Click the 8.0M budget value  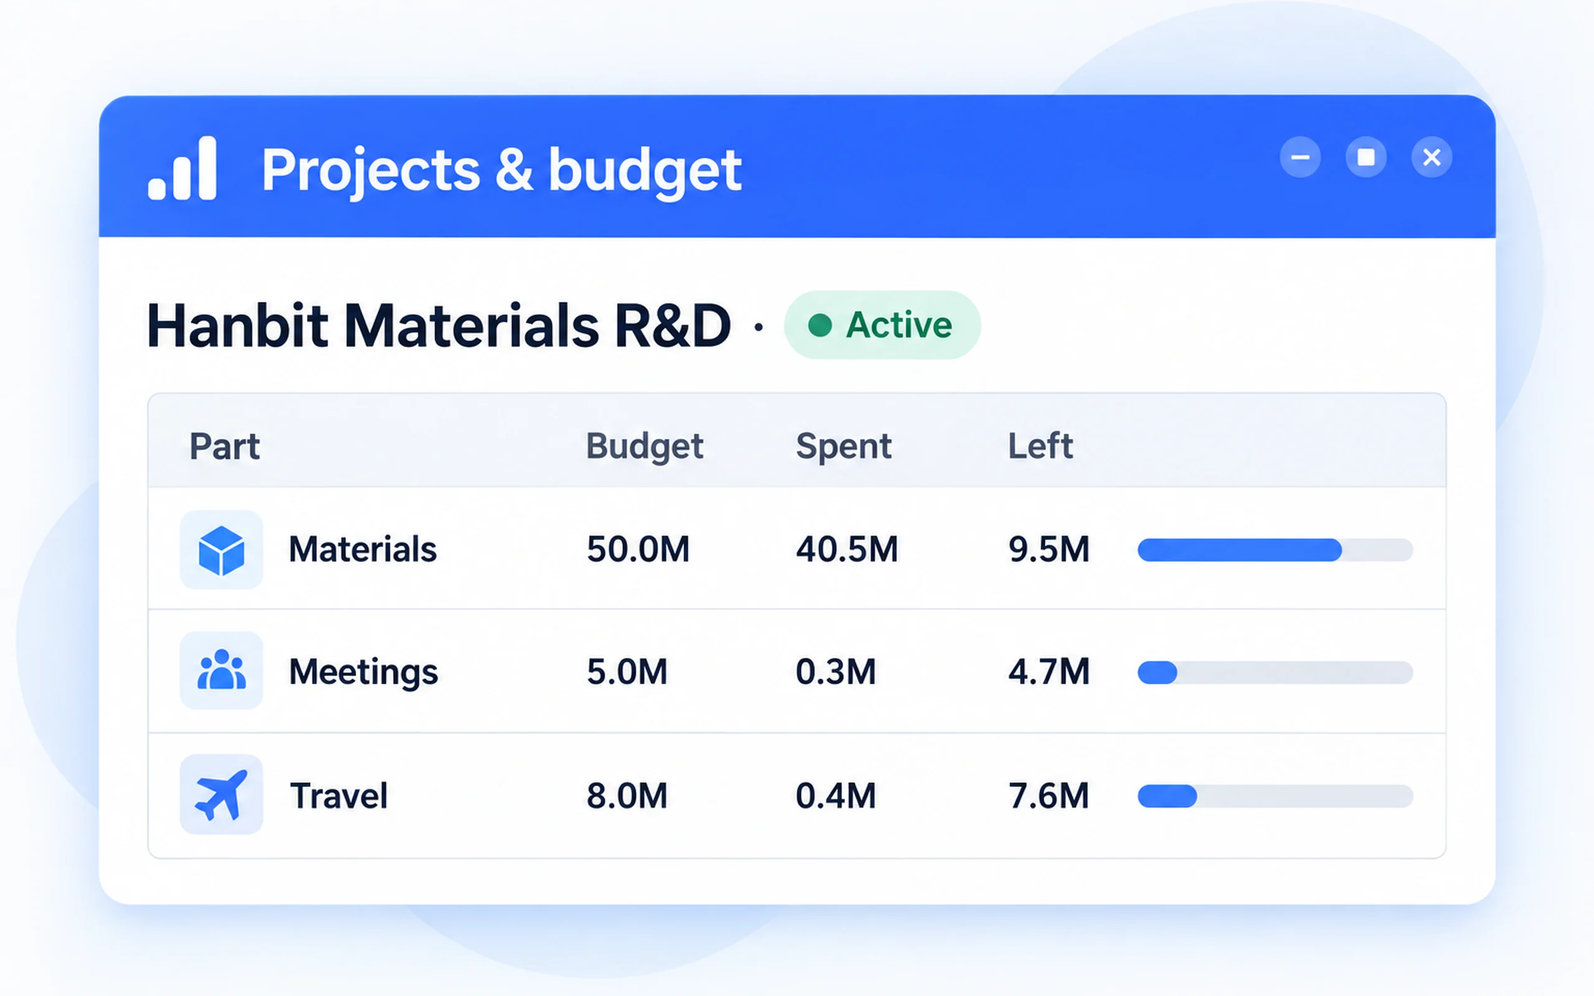coord(627,796)
